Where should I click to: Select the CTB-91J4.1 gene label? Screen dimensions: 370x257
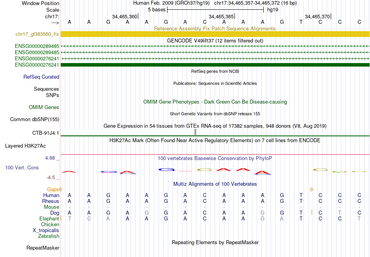click(46, 133)
